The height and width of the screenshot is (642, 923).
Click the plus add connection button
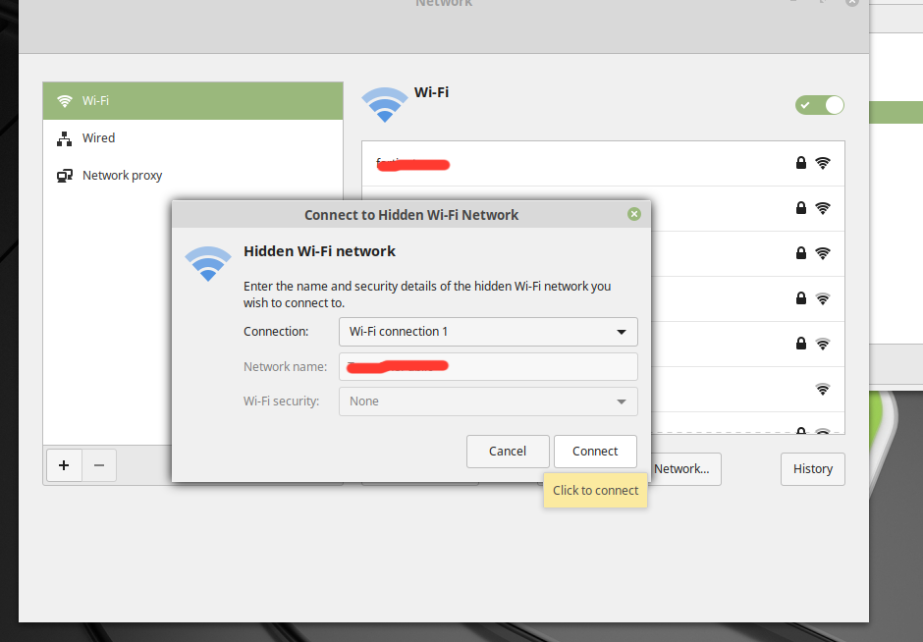[64, 465]
